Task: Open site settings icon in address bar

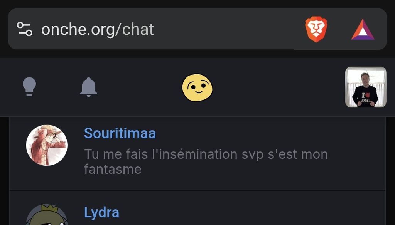Action: click(24, 29)
